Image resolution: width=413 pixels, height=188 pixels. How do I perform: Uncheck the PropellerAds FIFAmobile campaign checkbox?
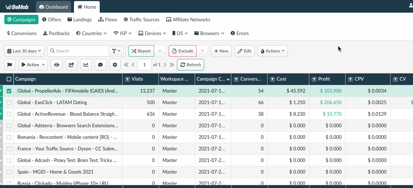pos(9,91)
